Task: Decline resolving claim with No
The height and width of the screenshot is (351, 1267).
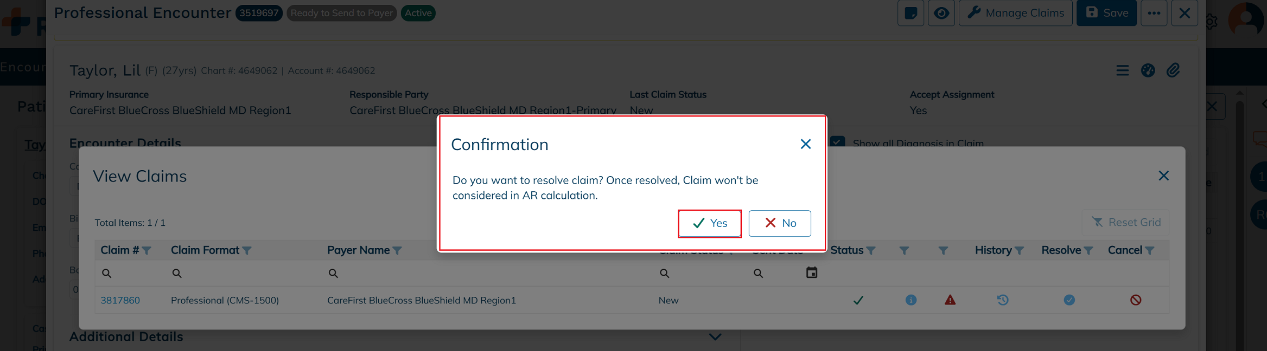Action: [780, 223]
